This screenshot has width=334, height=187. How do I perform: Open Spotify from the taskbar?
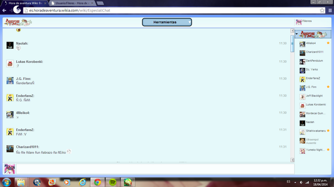coord(113,182)
